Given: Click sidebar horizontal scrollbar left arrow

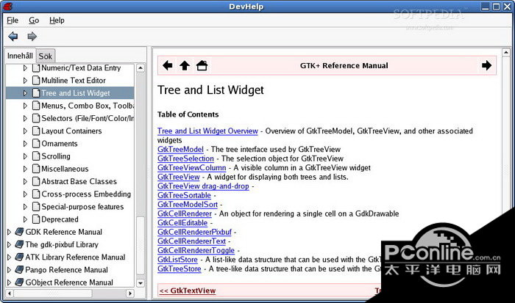Looking at the screenshot, I should click(x=10, y=293).
